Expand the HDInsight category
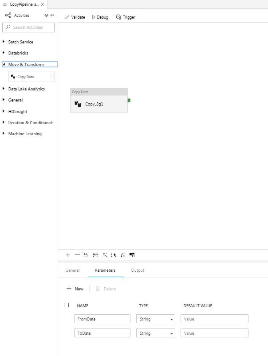Image resolution: width=268 pixels, height=356 pixels. [x=4, y=111]
